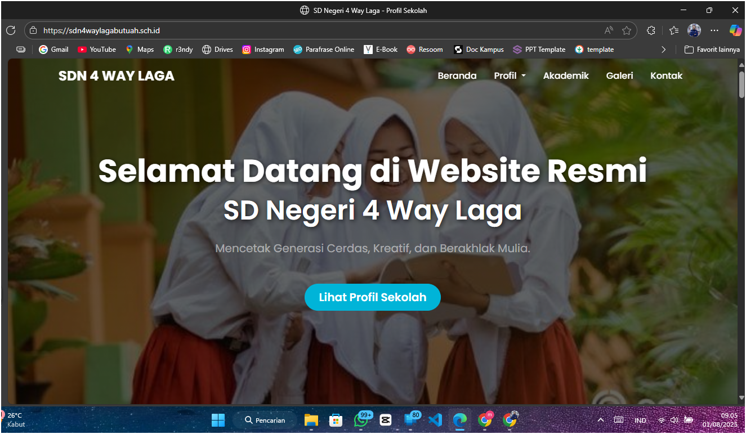Open the PPT Template bookmark

[x=539, y=49]
